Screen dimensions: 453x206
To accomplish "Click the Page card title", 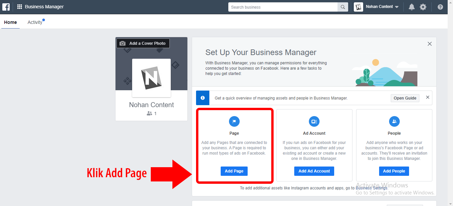I will (234, 133).
